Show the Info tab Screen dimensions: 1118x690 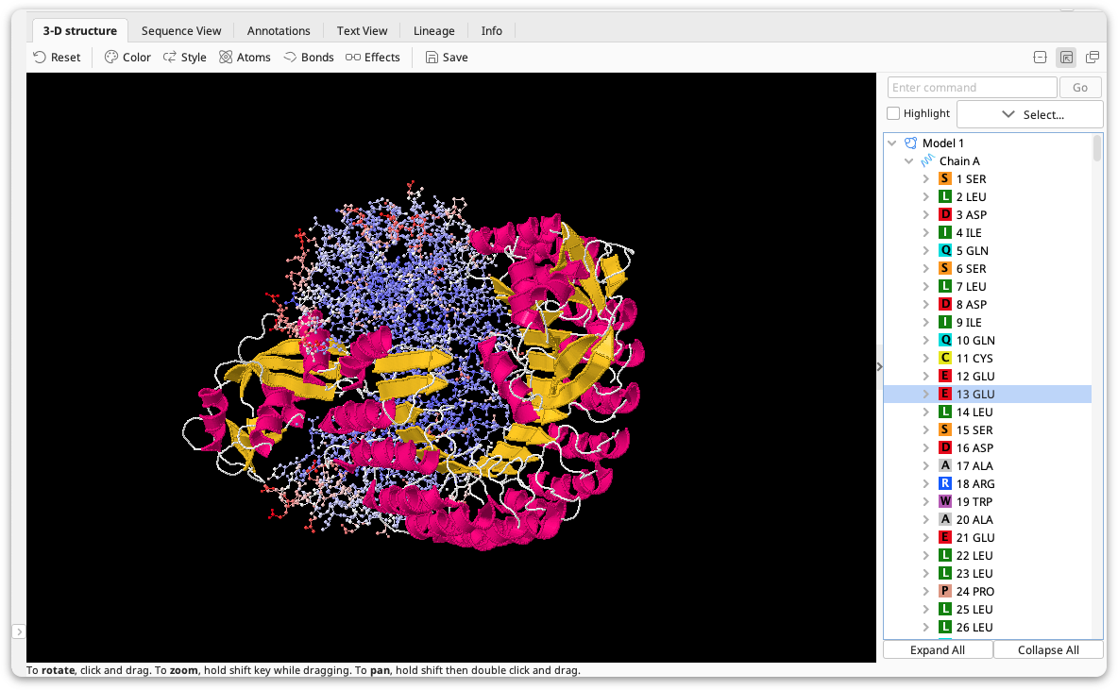(x=491, y=30)
